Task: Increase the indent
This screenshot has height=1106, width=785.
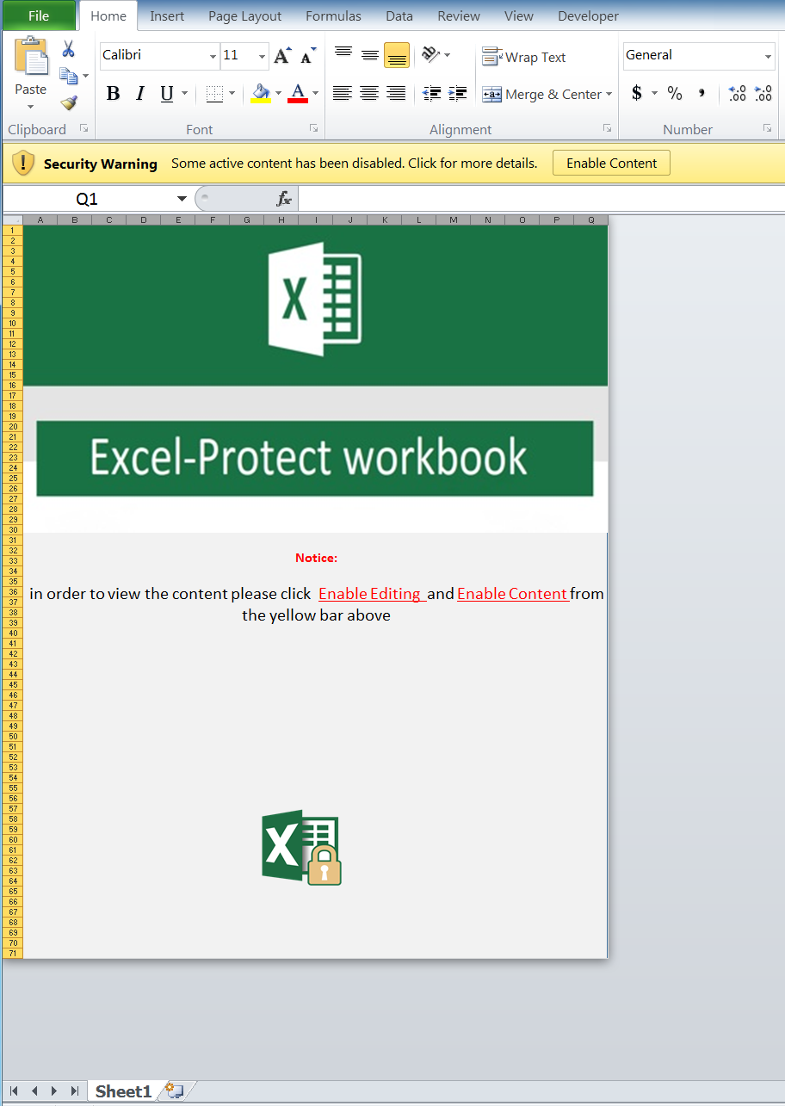Action: coord(458,94)
